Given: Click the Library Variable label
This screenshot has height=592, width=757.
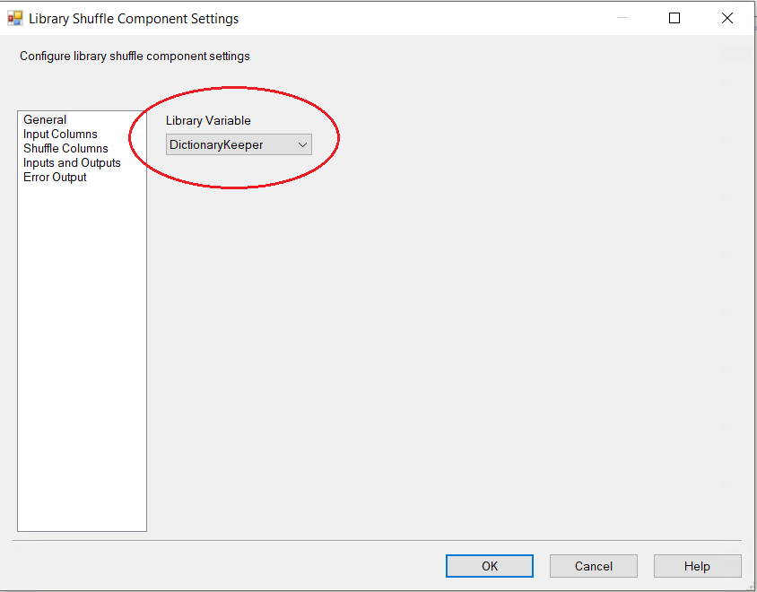Looking at the screenshot, I should click(208, 120).
